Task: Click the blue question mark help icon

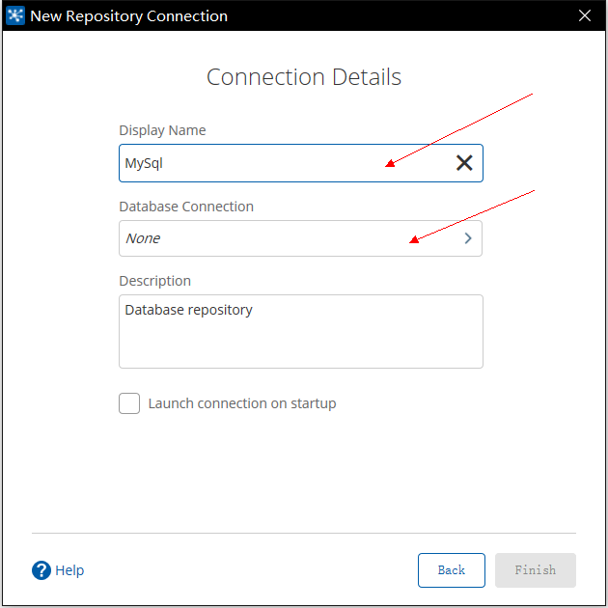Action: tap(41, 570)
